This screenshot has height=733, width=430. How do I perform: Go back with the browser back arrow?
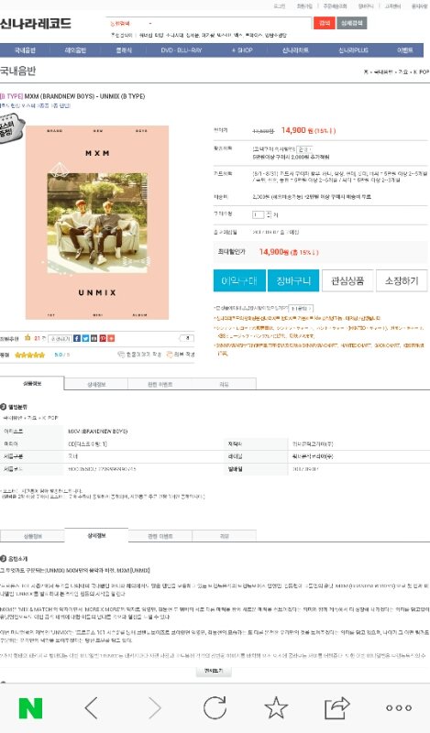92,708
